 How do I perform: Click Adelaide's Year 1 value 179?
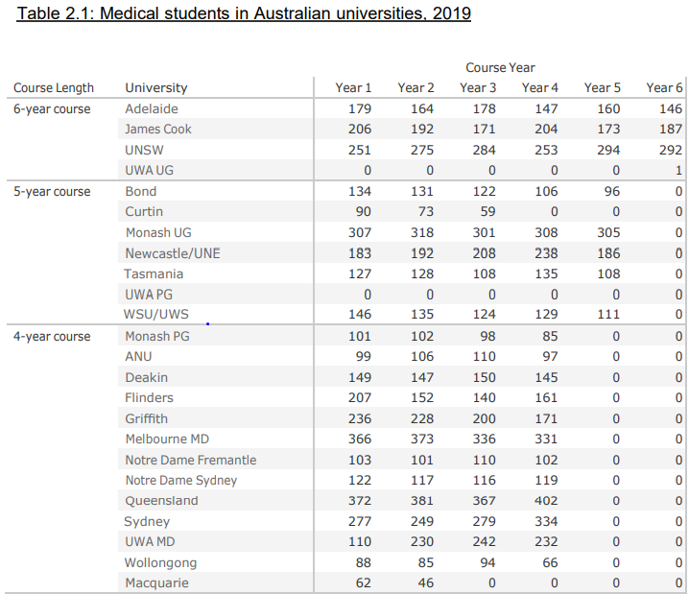[360, 109]
